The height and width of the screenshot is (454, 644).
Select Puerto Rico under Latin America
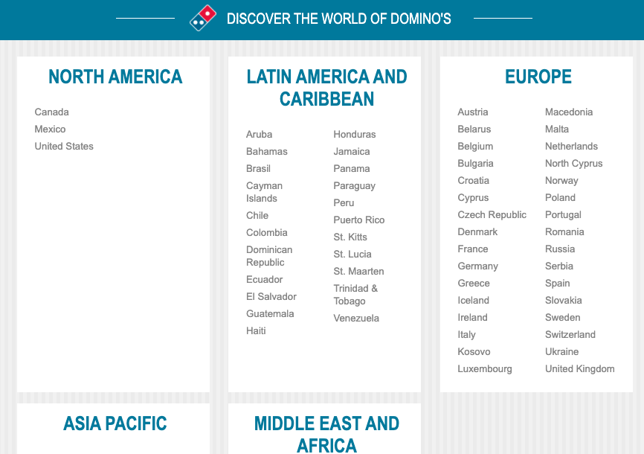click(x=358, y=220)
